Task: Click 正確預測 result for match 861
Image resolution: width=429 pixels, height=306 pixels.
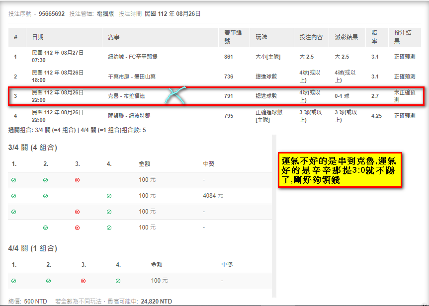Action: [x=405, y=57]
